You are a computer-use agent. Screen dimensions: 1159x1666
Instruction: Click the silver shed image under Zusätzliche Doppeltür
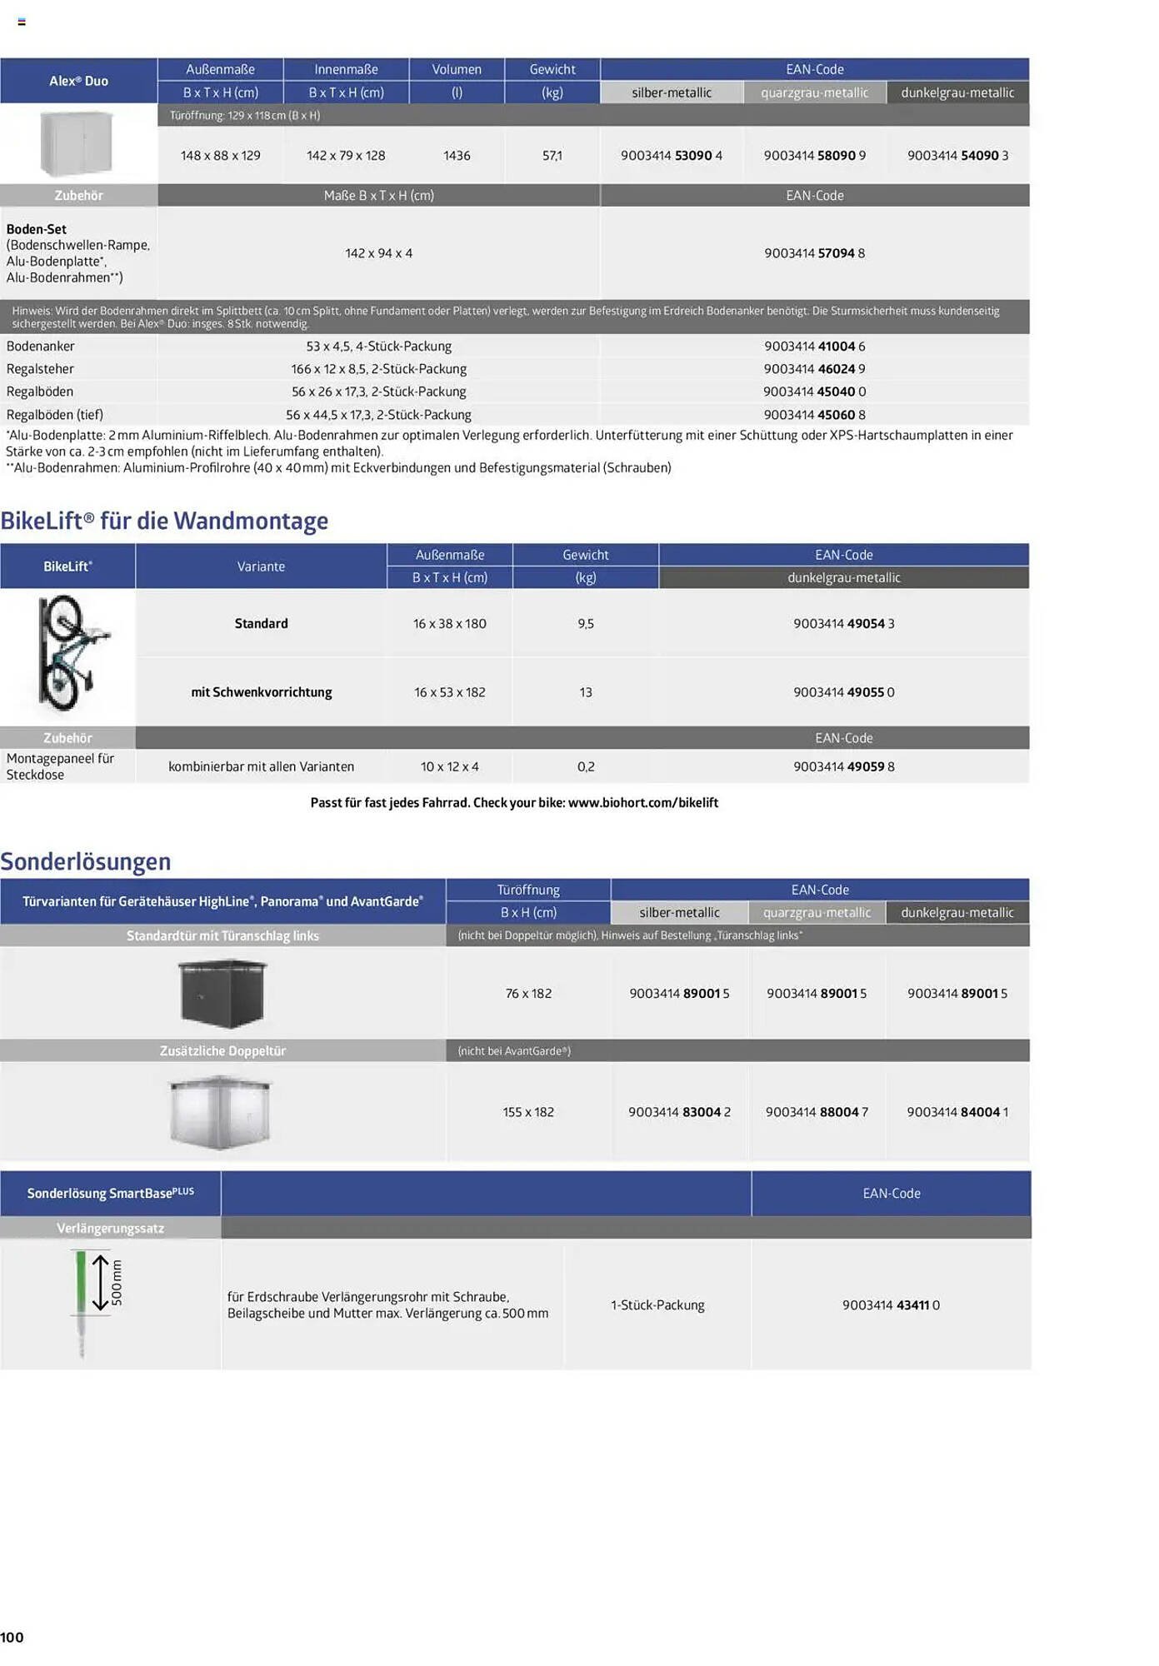tap(221, 1111)
